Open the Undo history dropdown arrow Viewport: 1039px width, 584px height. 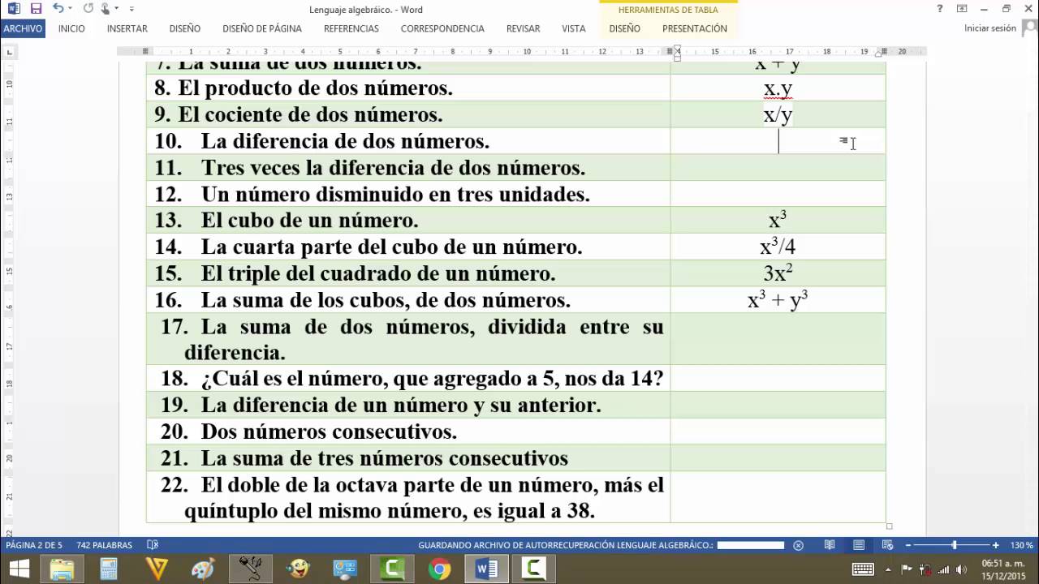(70, 9)
